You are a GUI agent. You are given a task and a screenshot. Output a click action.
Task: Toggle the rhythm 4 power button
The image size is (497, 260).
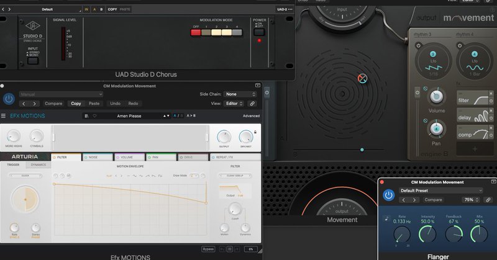click(460, 45)
